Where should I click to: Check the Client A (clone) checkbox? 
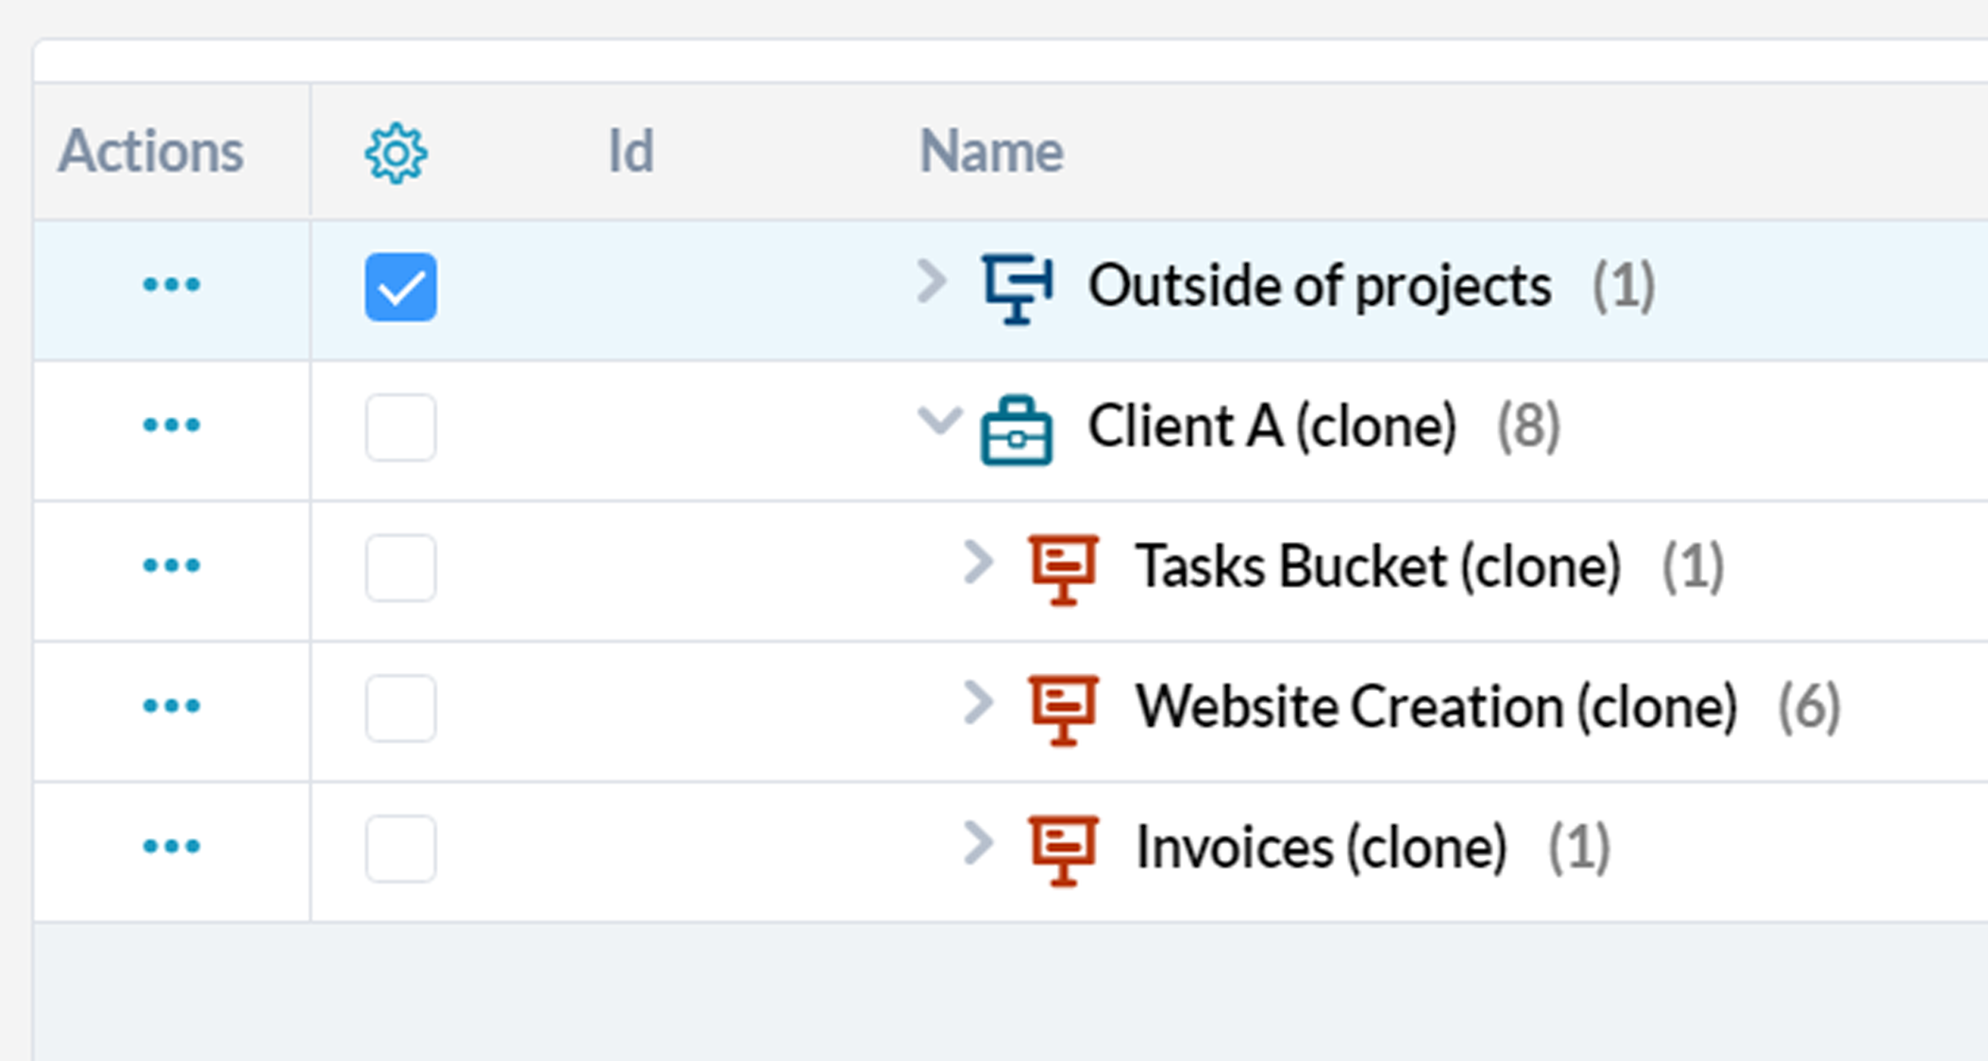coord(401,428)
